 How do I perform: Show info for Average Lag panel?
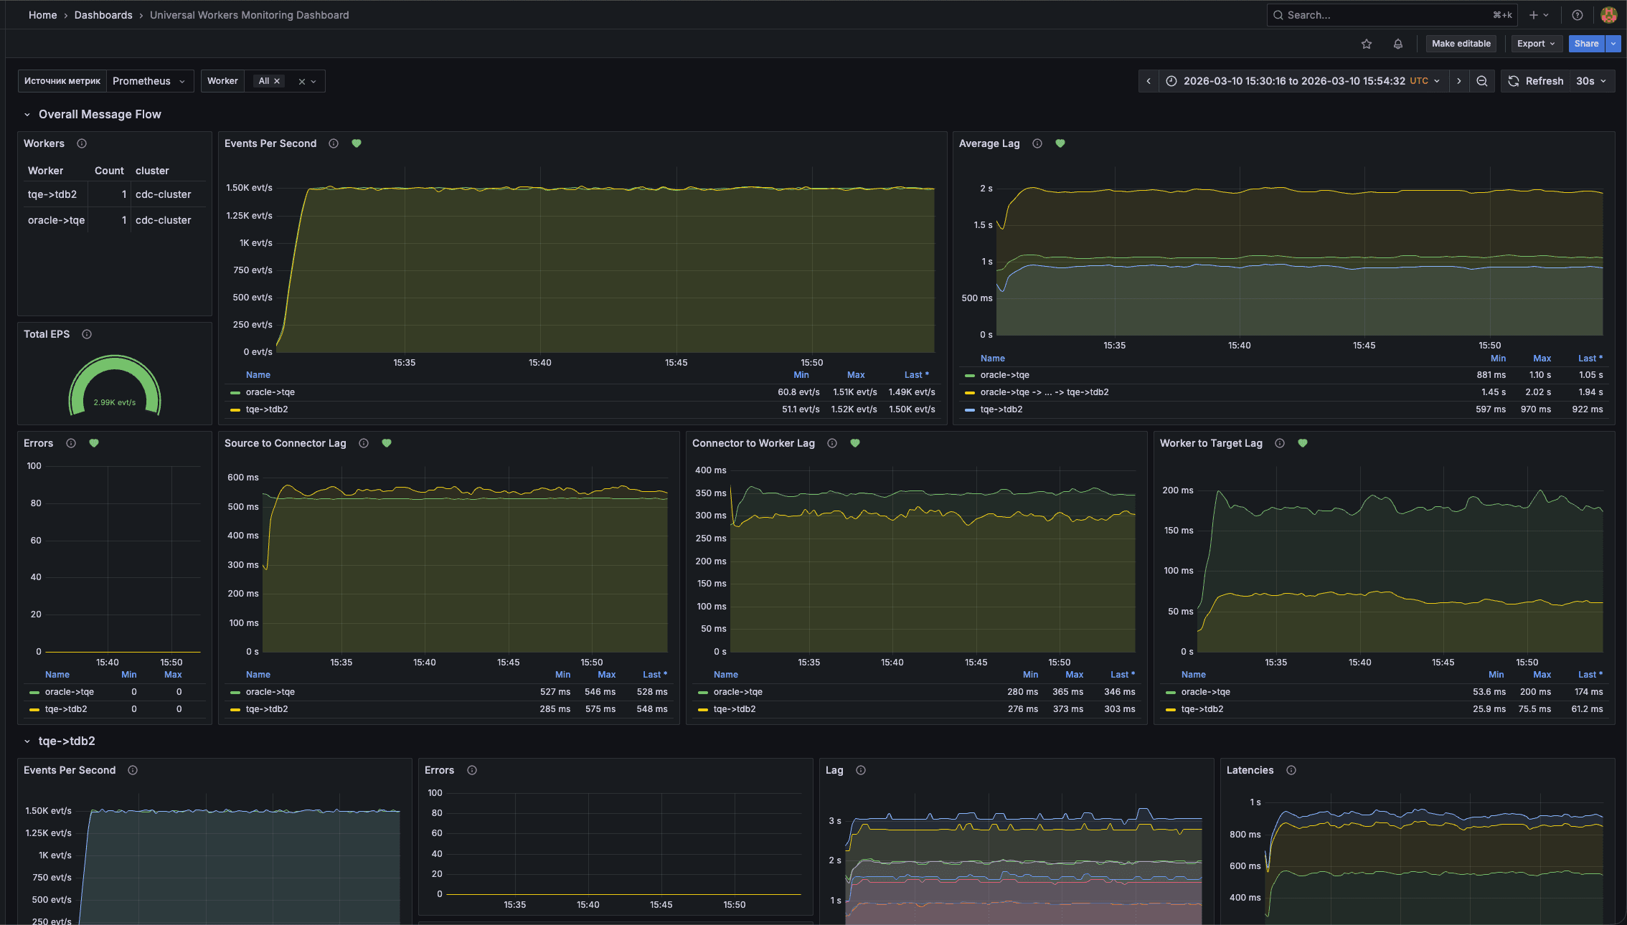click(1037, 143)
